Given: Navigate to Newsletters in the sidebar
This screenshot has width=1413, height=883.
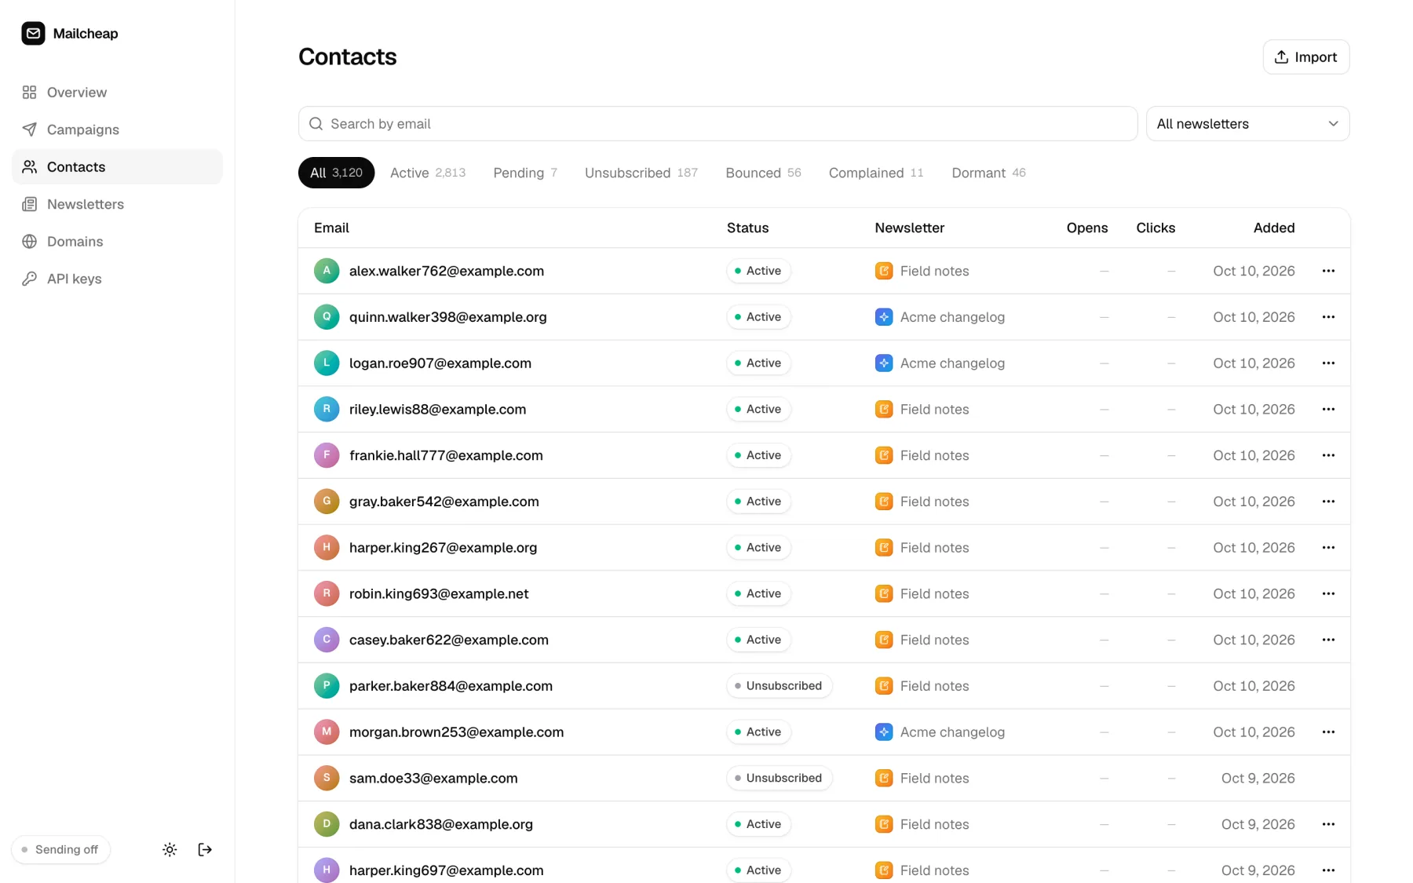Looking at the screenshot, I should (118, 204).
